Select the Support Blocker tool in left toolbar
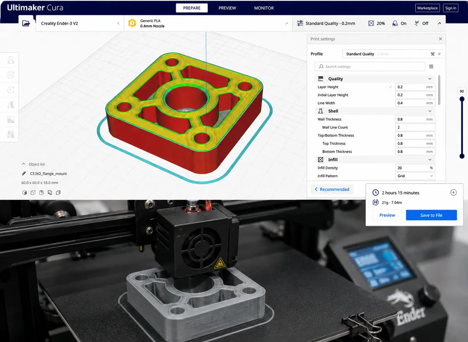Viewport: 468px width, 342px height. click(x=11, y=135)
